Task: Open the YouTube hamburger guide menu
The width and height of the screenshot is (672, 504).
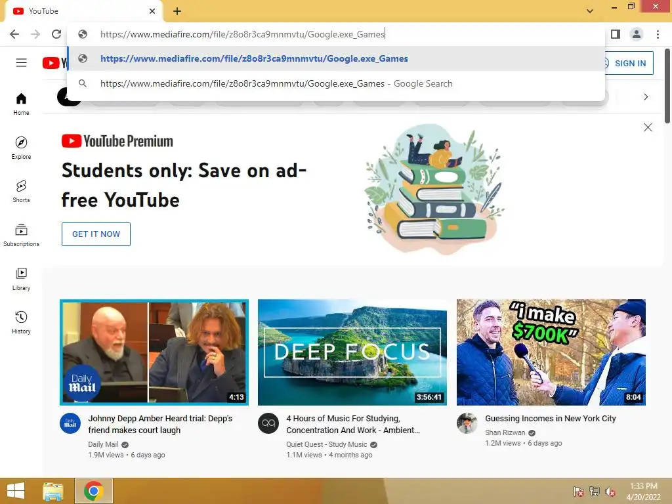Action: (x=22, y=63)
